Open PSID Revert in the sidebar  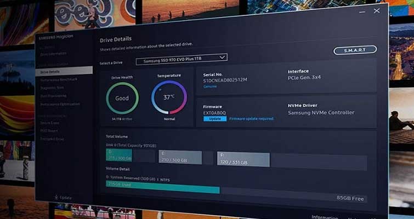49,131
